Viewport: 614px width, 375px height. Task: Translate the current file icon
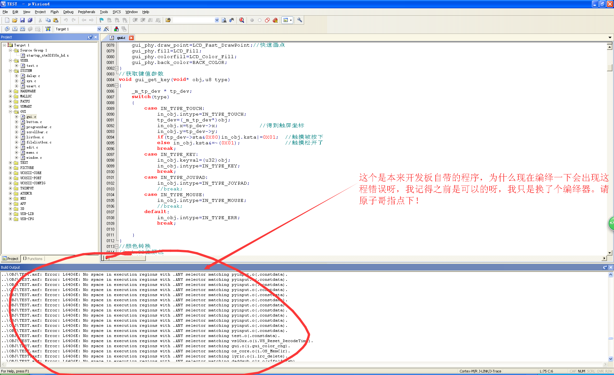click(7, 29)
